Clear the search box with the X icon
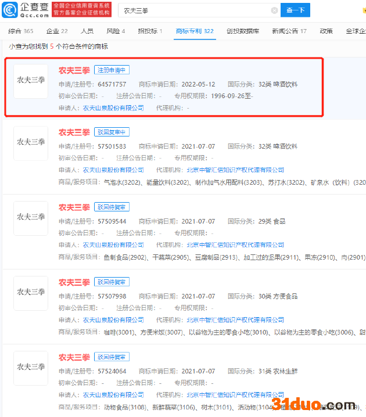 coord(274,10)
